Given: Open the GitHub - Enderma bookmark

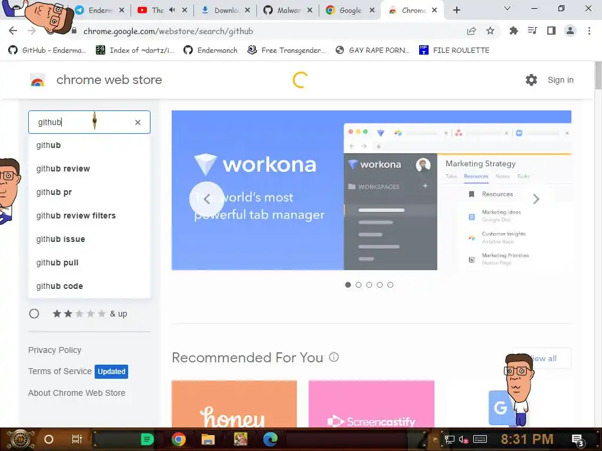Looking at the screenshot, I should [47, 51].
